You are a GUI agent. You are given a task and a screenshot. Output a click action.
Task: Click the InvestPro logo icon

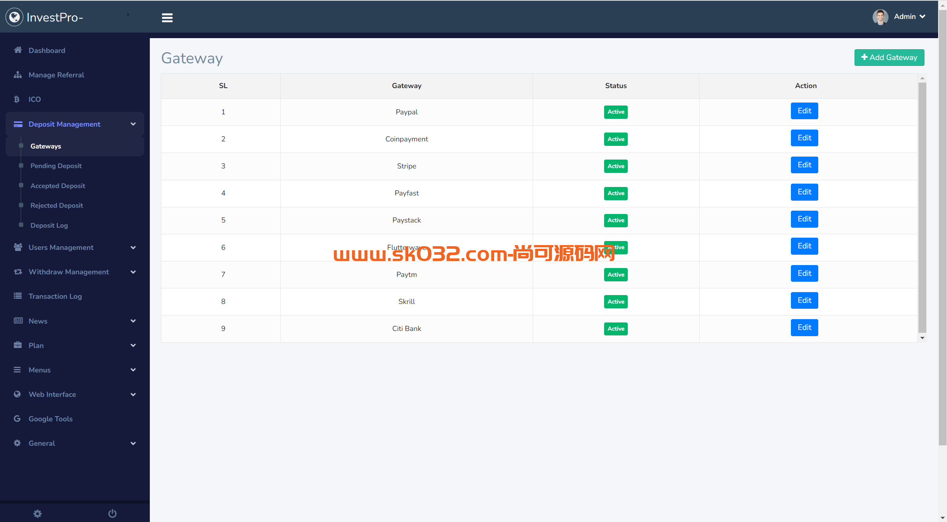pos(14,17)
